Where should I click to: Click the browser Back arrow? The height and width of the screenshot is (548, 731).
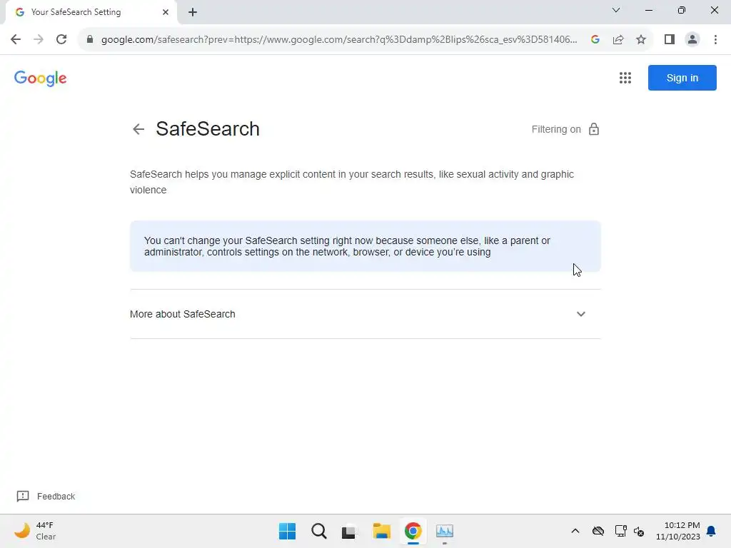16,39
